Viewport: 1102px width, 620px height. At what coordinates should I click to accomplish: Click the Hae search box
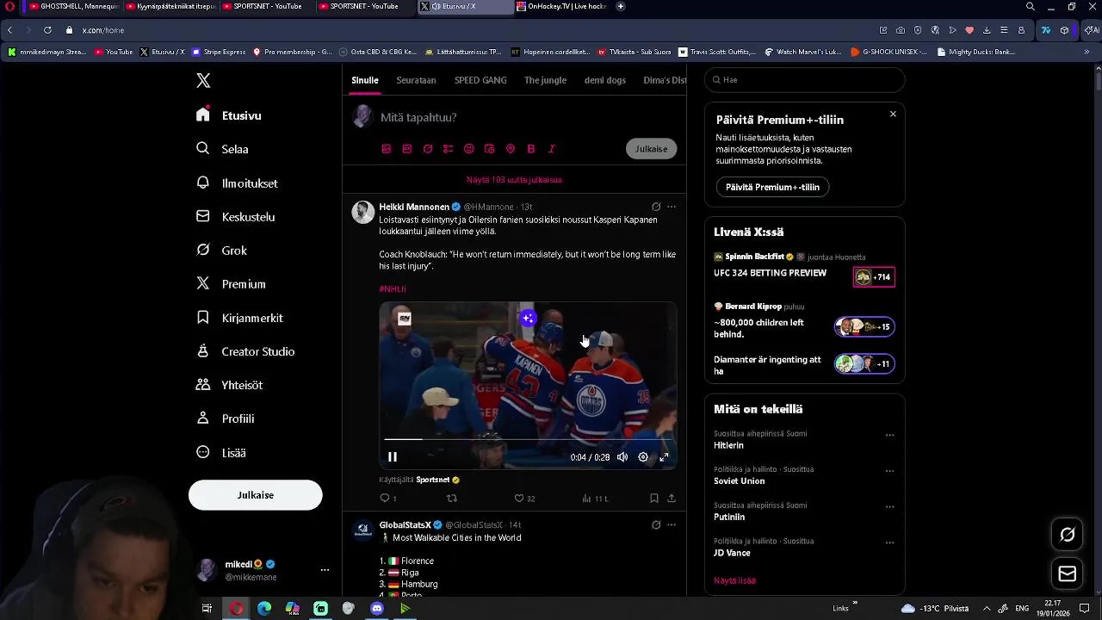coord(805,80)
